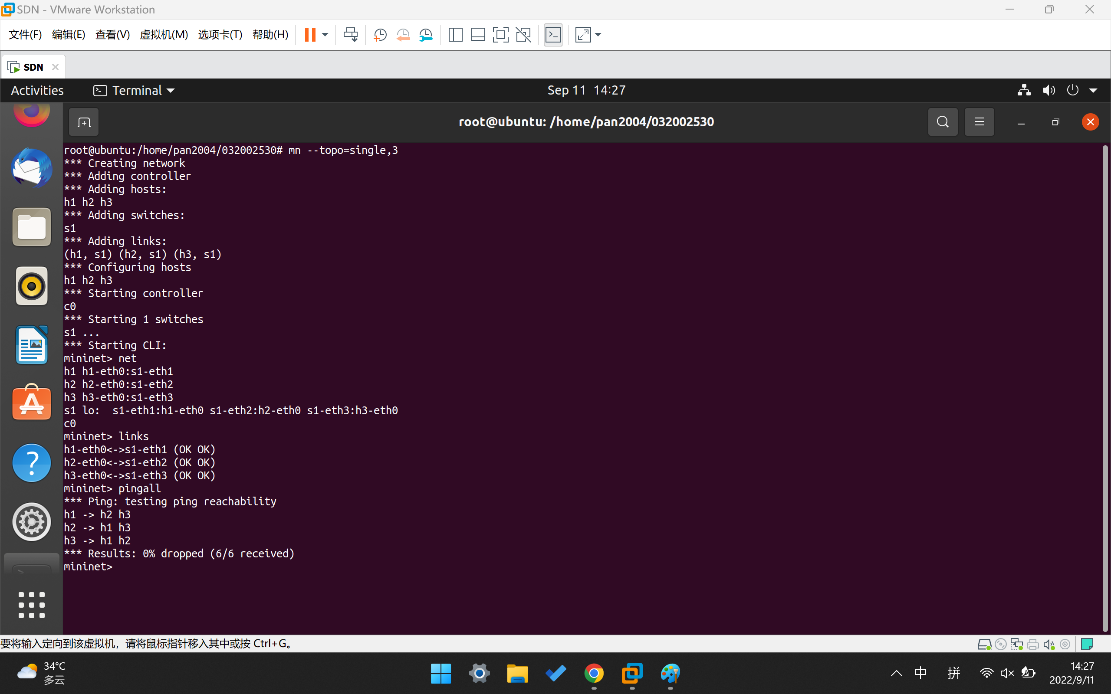Open Ubuntu Software from the dock
The image size is (1111, 694).
coord(31,403)
